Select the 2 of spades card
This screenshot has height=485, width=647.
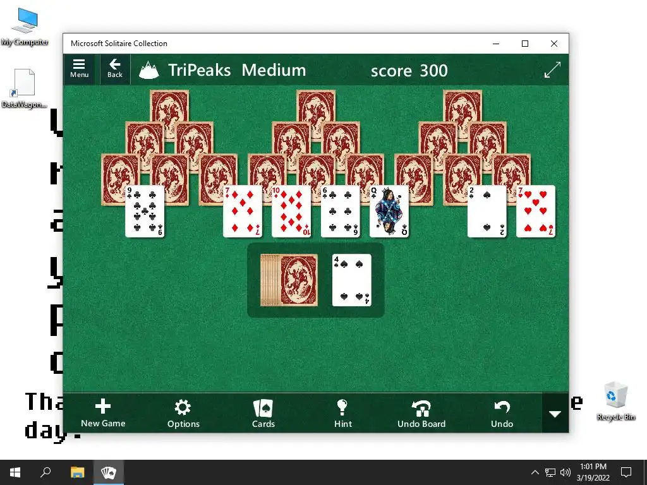(487, 211)
